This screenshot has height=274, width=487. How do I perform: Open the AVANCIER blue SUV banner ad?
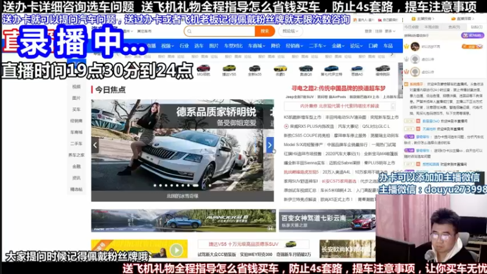pyautogui.click(x=183, y=220)
